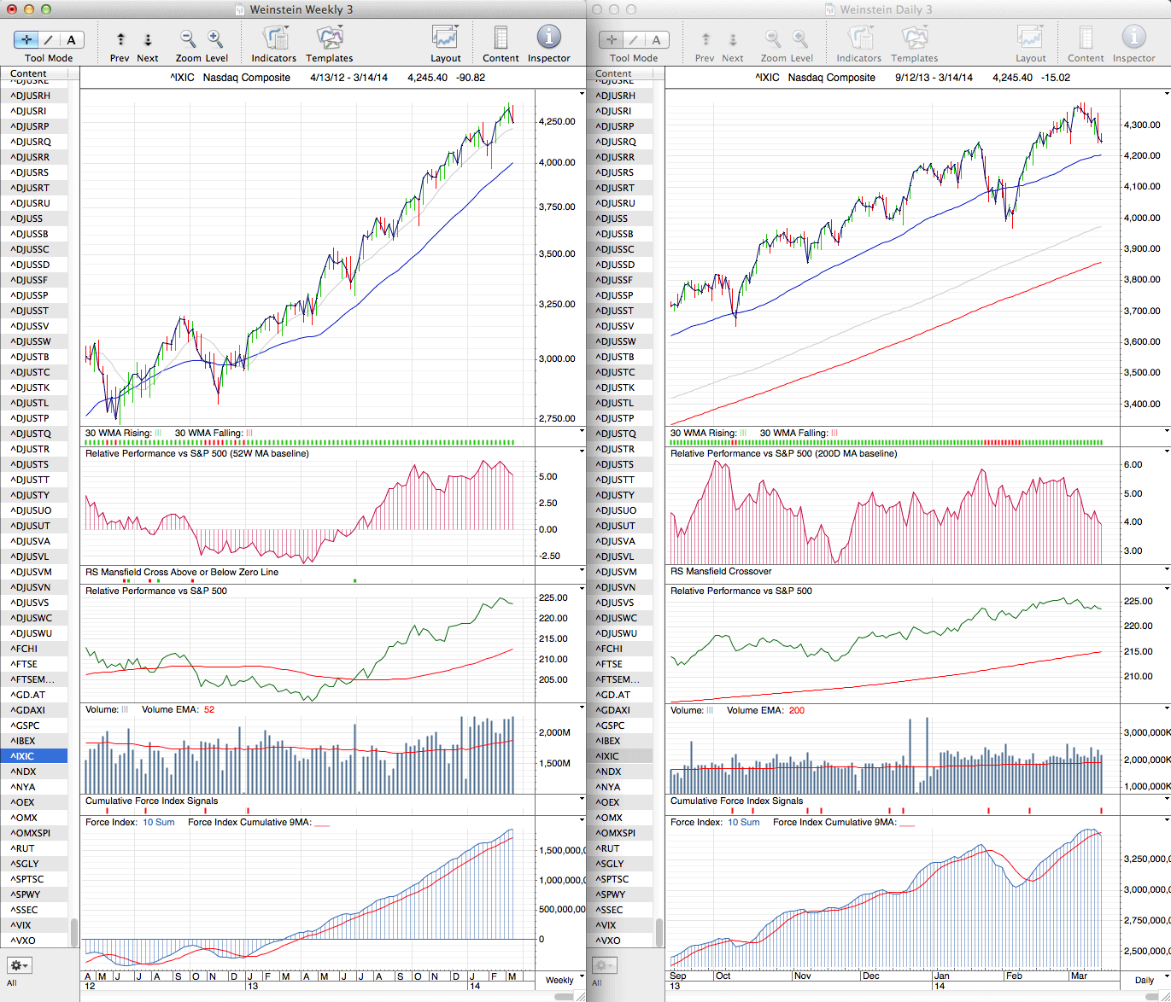
Task: Select ^IXIC in Daily symbol list
Action: tap(619, 756)
